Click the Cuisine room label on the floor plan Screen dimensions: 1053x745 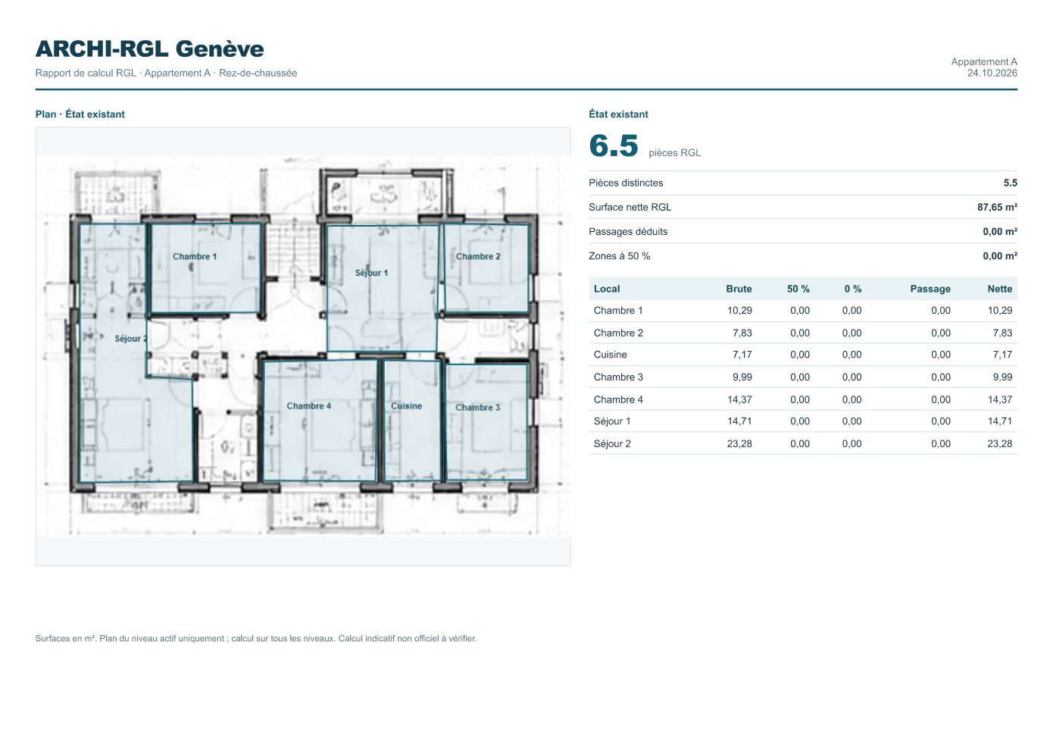coord(407,406)
